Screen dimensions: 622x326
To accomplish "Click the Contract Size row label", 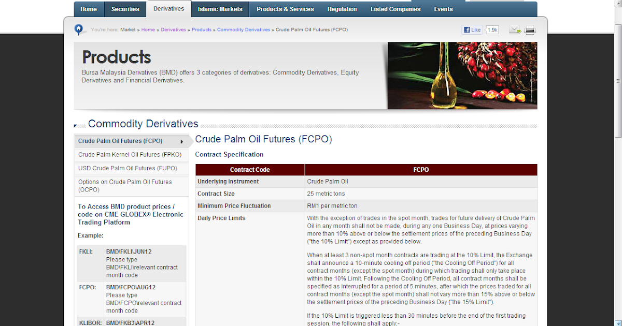I will (x=216, y=194).
